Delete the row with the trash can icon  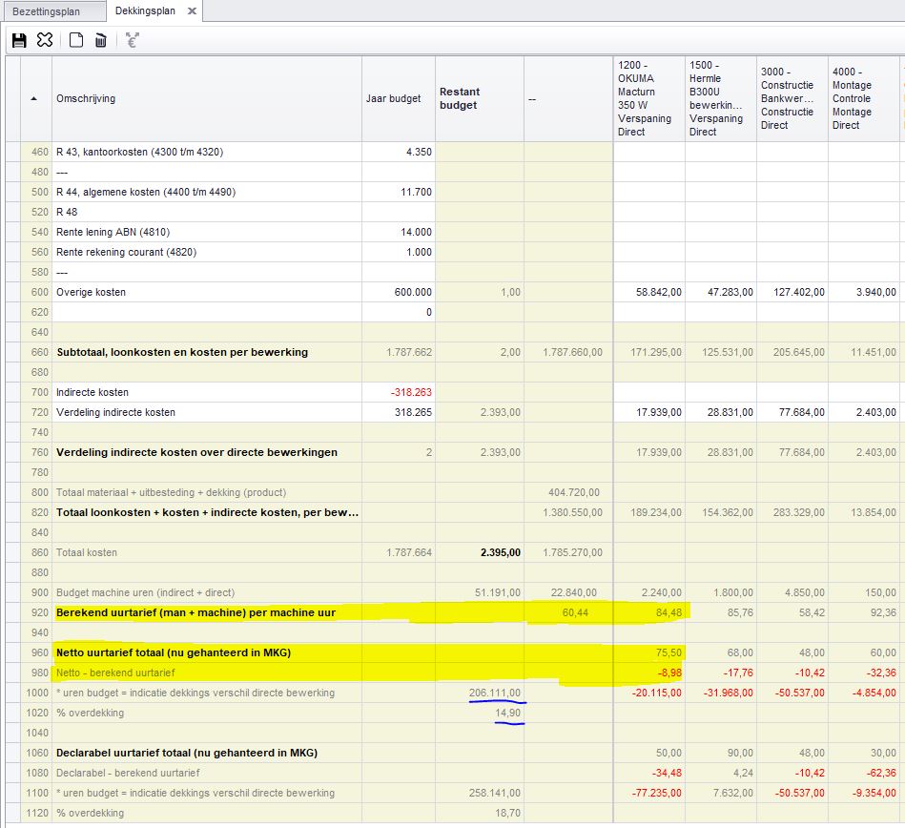coord(100,40)
